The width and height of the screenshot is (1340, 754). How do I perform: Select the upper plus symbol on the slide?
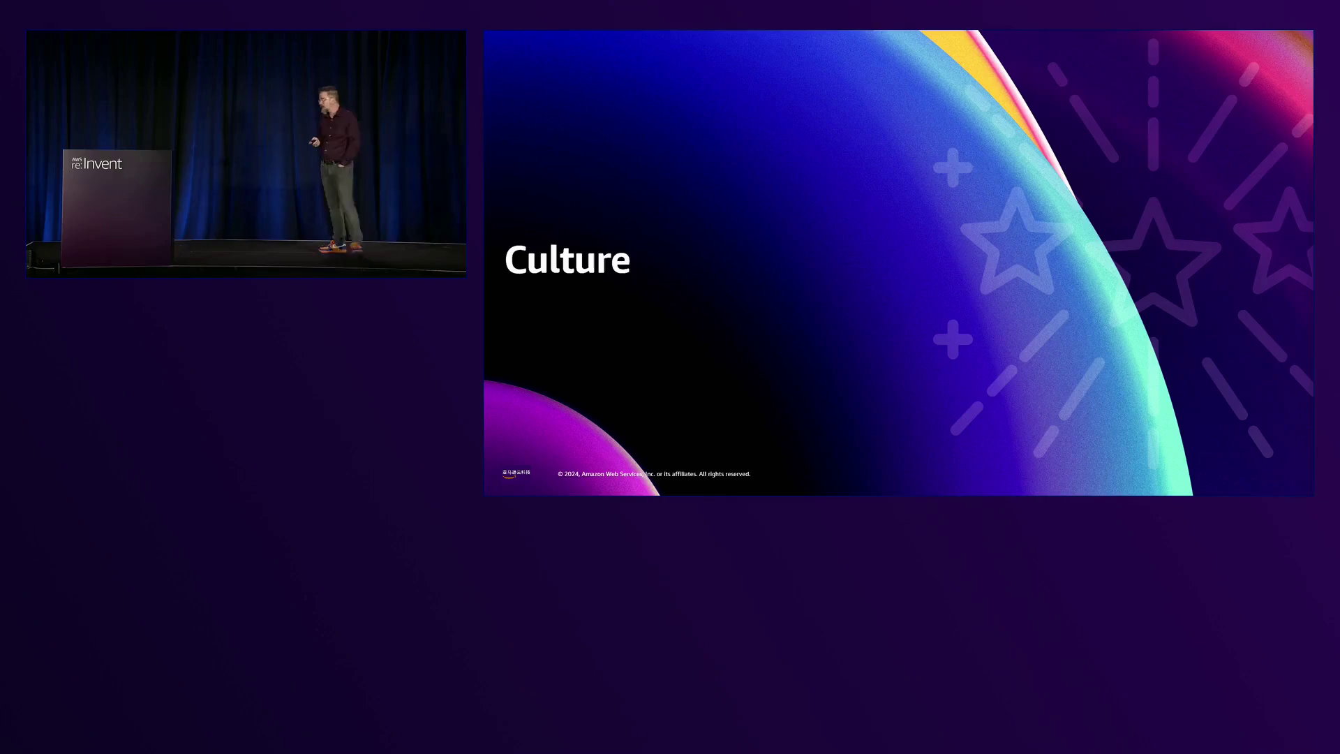pos(953,168)
